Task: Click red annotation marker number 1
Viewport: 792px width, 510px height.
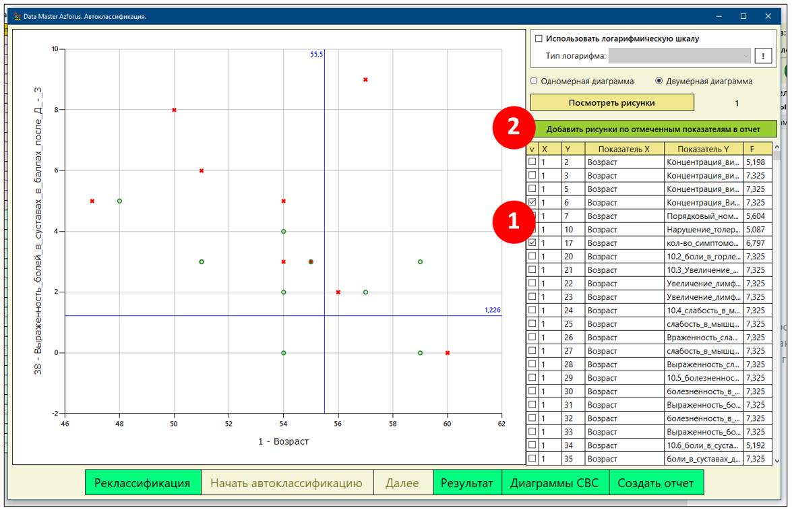Action: (514, 221)
